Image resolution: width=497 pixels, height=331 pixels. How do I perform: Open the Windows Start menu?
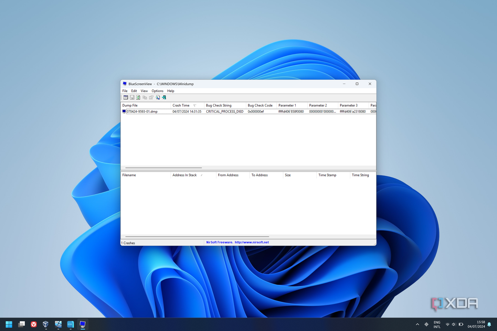[9, 324]
